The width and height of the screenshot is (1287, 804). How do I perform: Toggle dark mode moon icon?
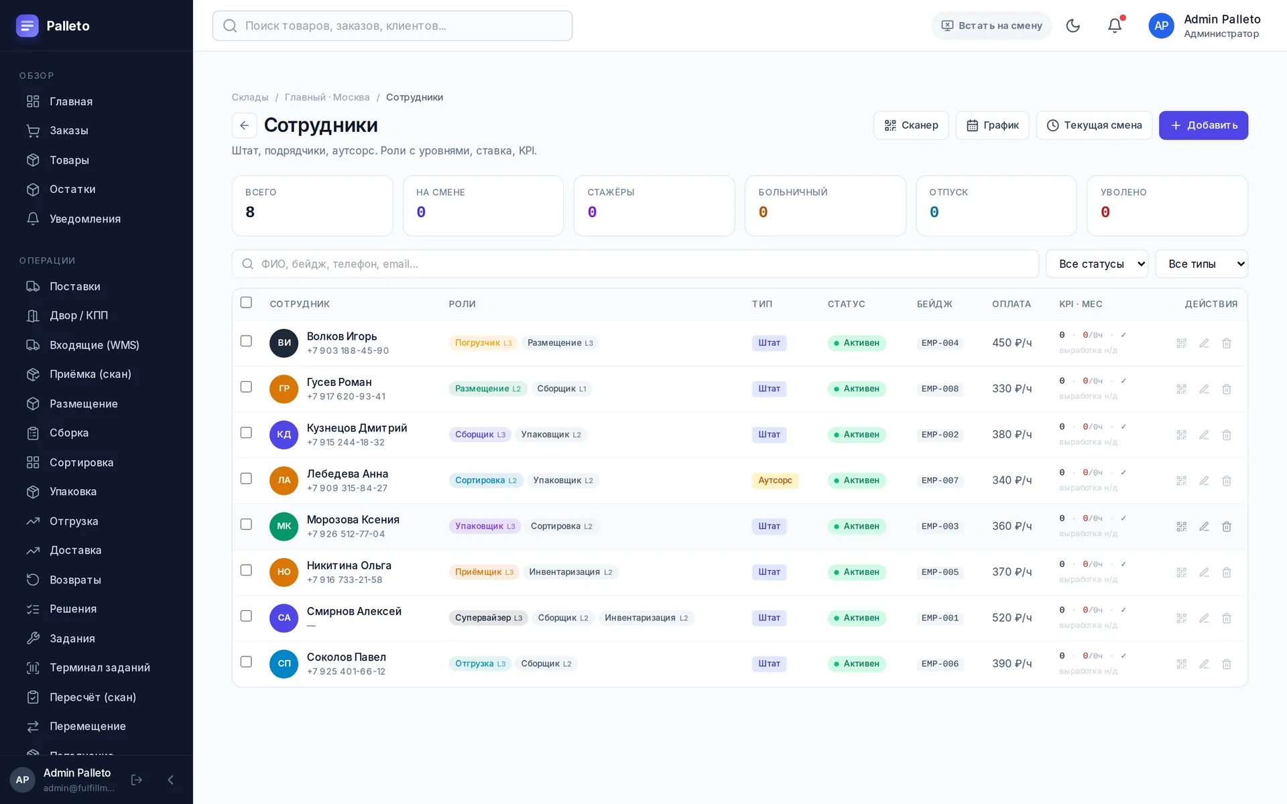point(1072,25)
